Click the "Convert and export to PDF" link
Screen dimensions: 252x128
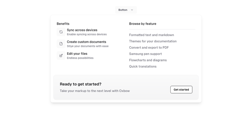pos(149,48)
